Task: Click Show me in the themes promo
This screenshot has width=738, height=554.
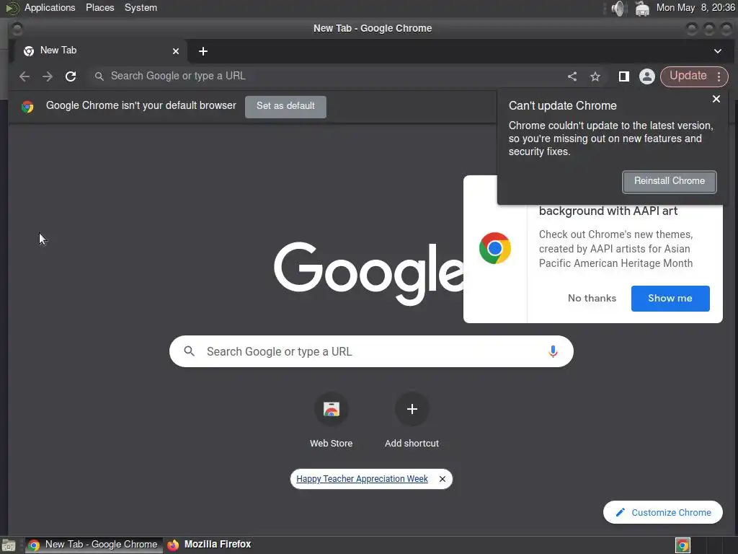Action: [670, 298]
